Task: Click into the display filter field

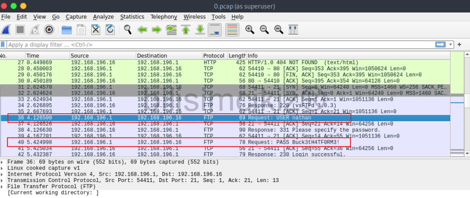Action: 220,45
